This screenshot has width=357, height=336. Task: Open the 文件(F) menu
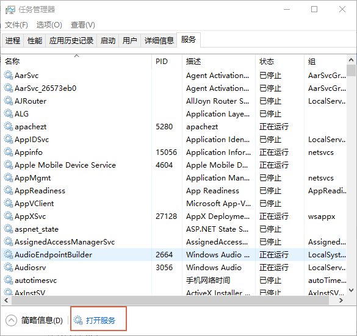[16, 25]
